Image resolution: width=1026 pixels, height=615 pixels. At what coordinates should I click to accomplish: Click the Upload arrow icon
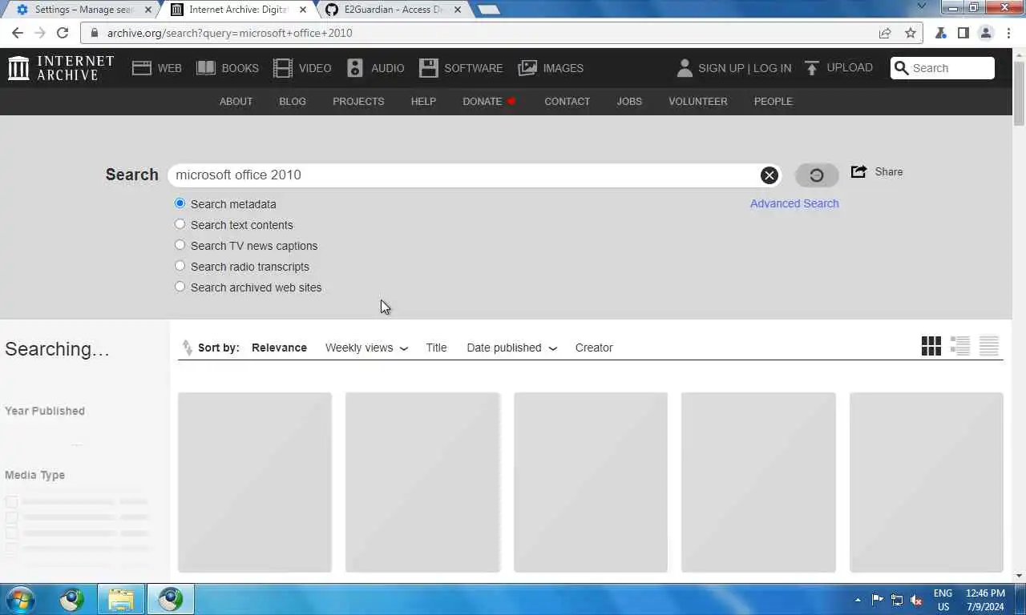(812, 68)
